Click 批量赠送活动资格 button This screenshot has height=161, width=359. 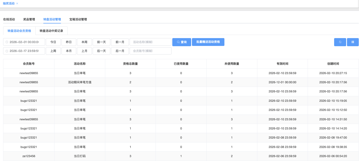208,42
